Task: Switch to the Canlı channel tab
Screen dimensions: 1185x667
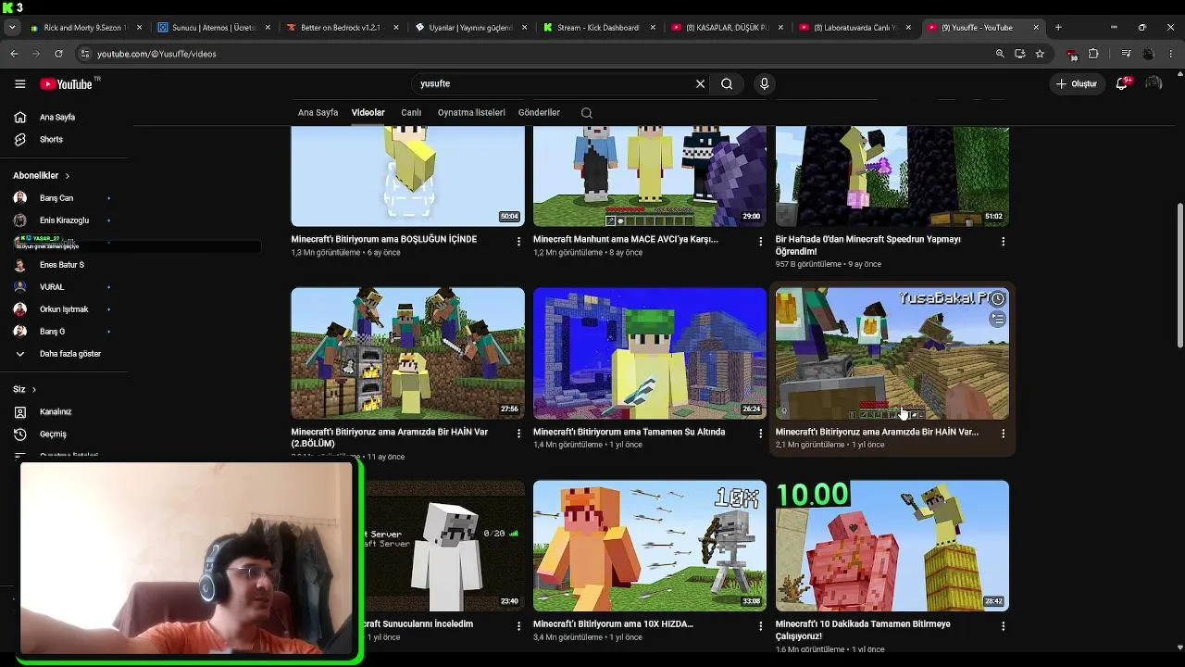Action: [411, 113]
